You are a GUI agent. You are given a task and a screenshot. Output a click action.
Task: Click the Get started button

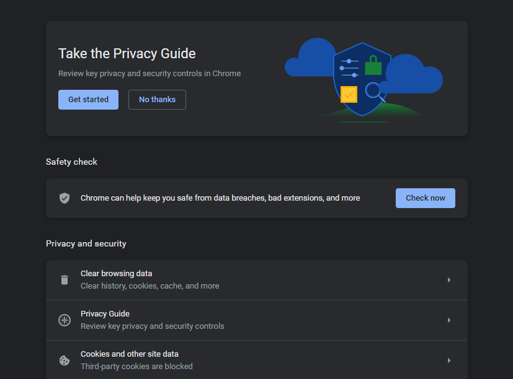point(88,100)
